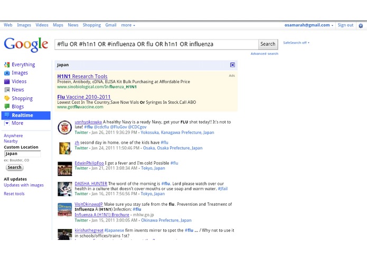Select the Images filter in sidebar

(20, 73)
